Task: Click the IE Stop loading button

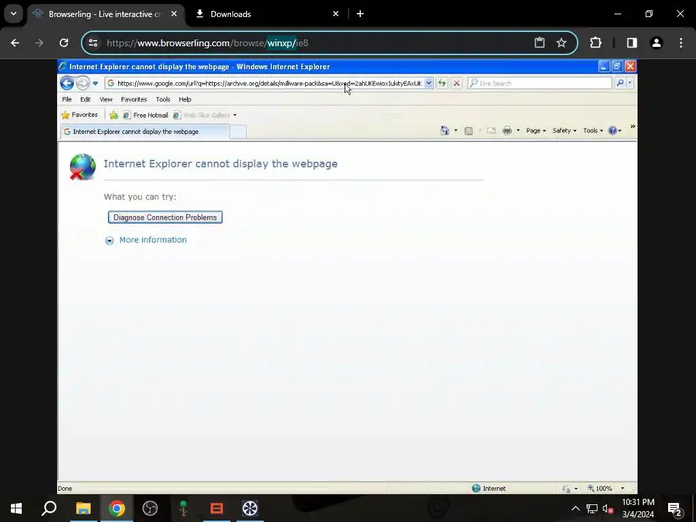Action: coord(456,83)
